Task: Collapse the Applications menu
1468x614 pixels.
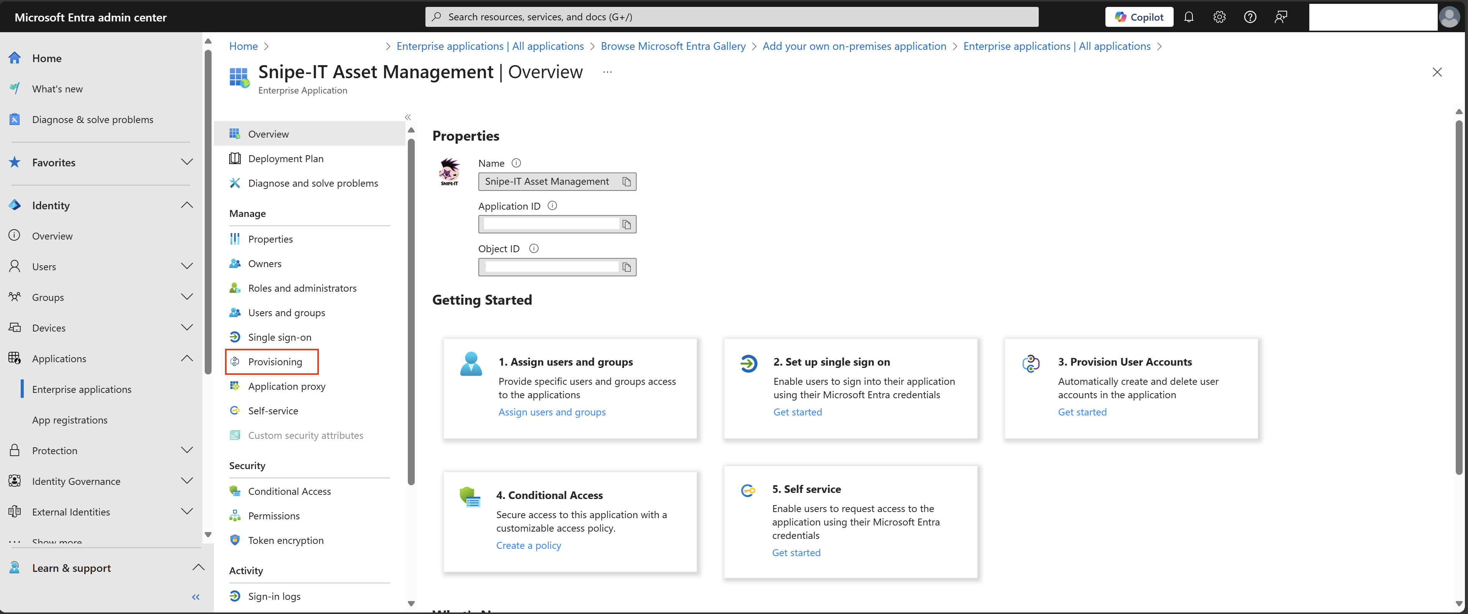Action: (x=186, y=359)
